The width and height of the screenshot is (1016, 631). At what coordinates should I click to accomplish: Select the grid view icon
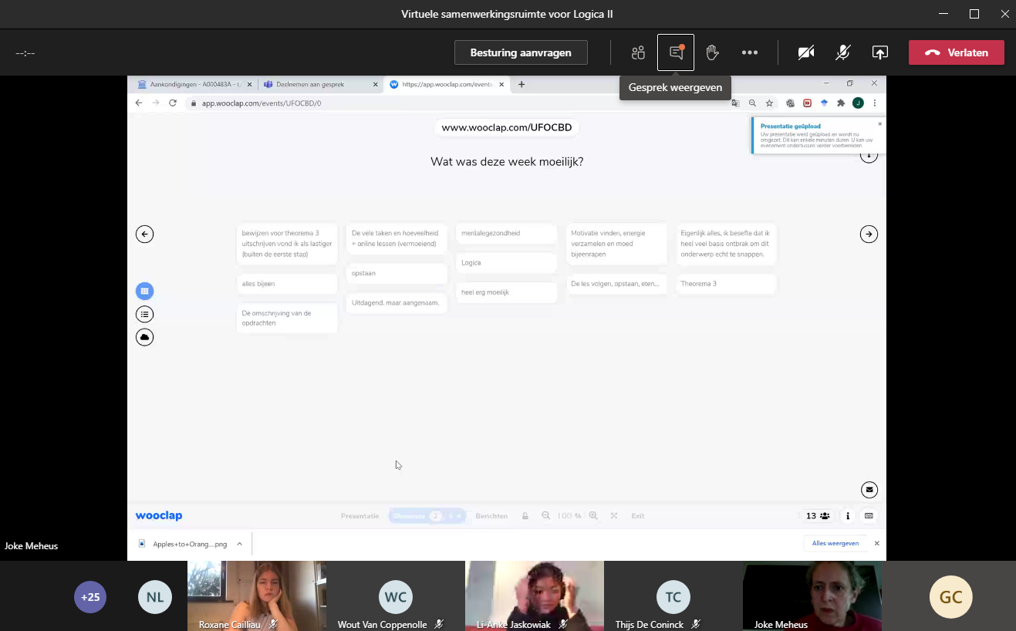click(144, 291)
